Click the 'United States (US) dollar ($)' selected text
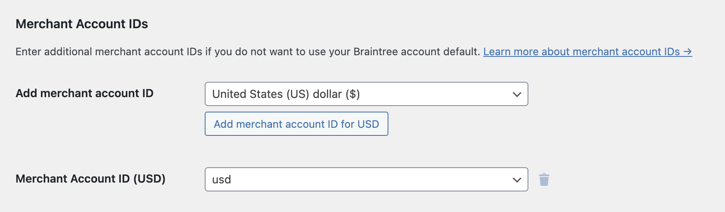Viewport: 725px width, 212px height. 286,94
